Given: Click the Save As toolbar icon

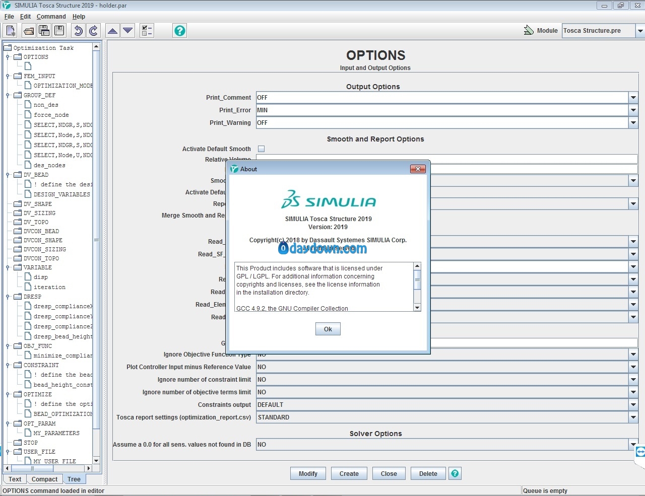Looking at the screenshot, I should click(x=44, y=31).
